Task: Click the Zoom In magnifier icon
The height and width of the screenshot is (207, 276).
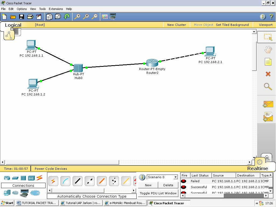Action: (x=77, y=17)
